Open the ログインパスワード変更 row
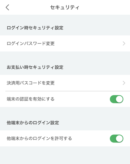Image resolution: width=130 pixels, height=164 pixels. click(x=65, y=43)
